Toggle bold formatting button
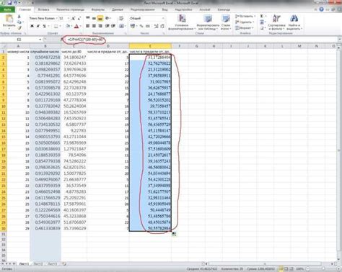 (32, 26)
